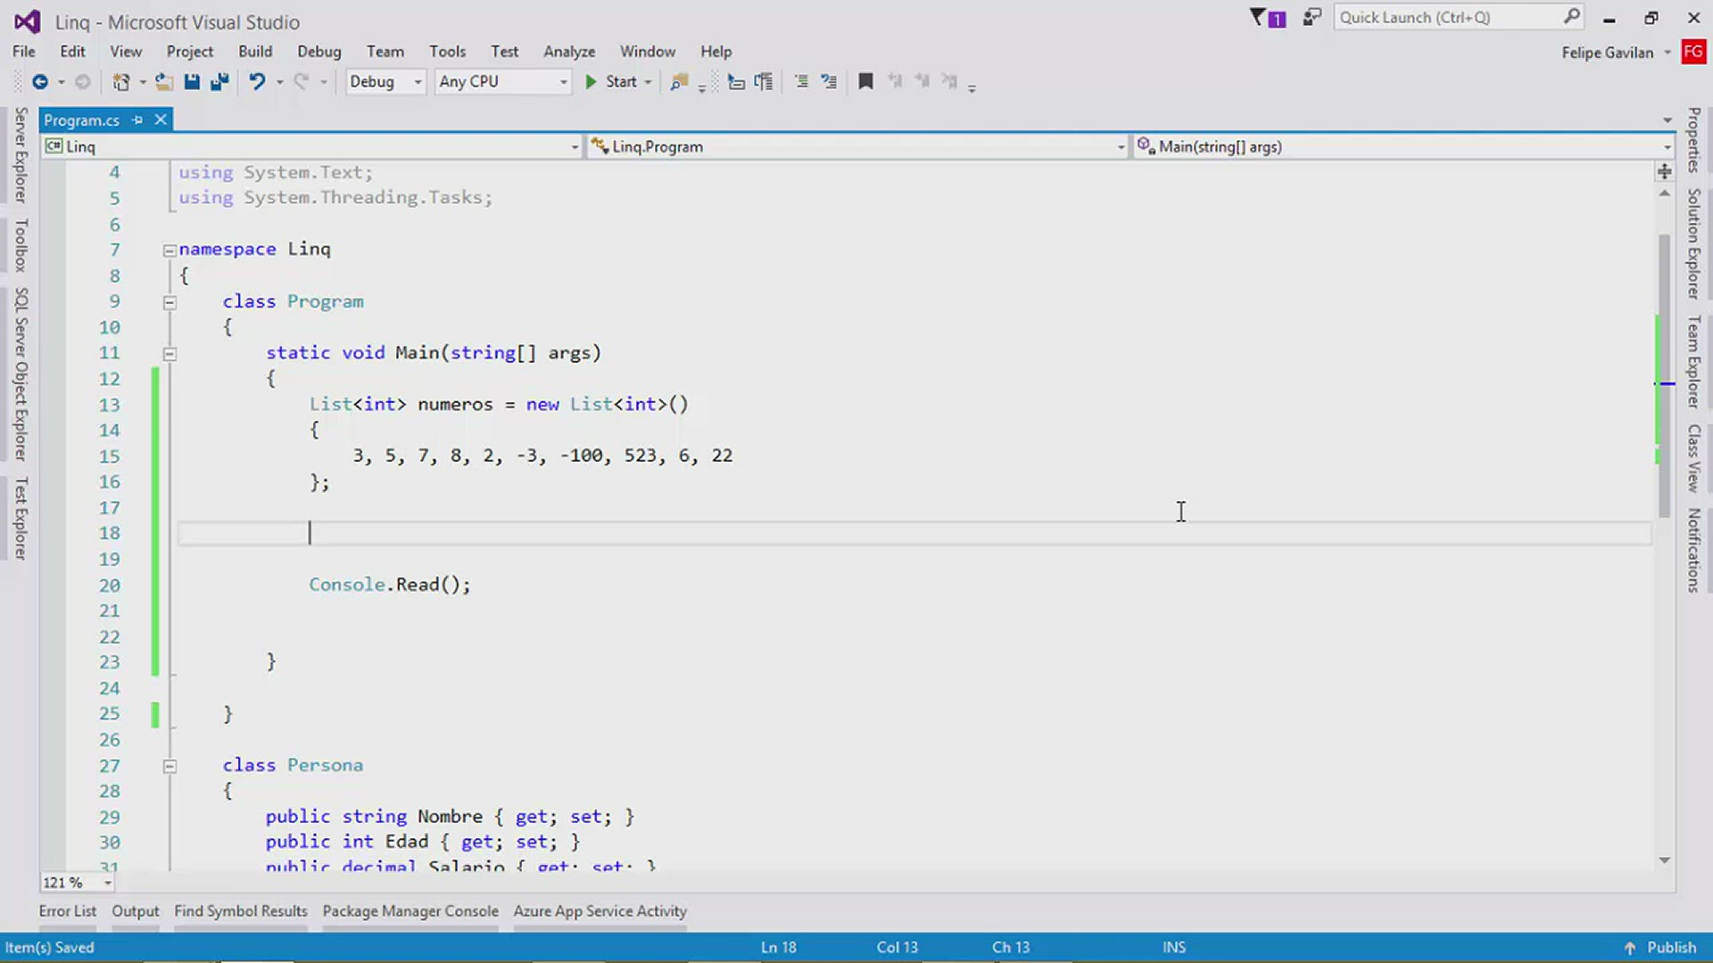The image size is (1713, 963).
Task: Click the Navigate Backward arrow icon
Action: point(39,82)
